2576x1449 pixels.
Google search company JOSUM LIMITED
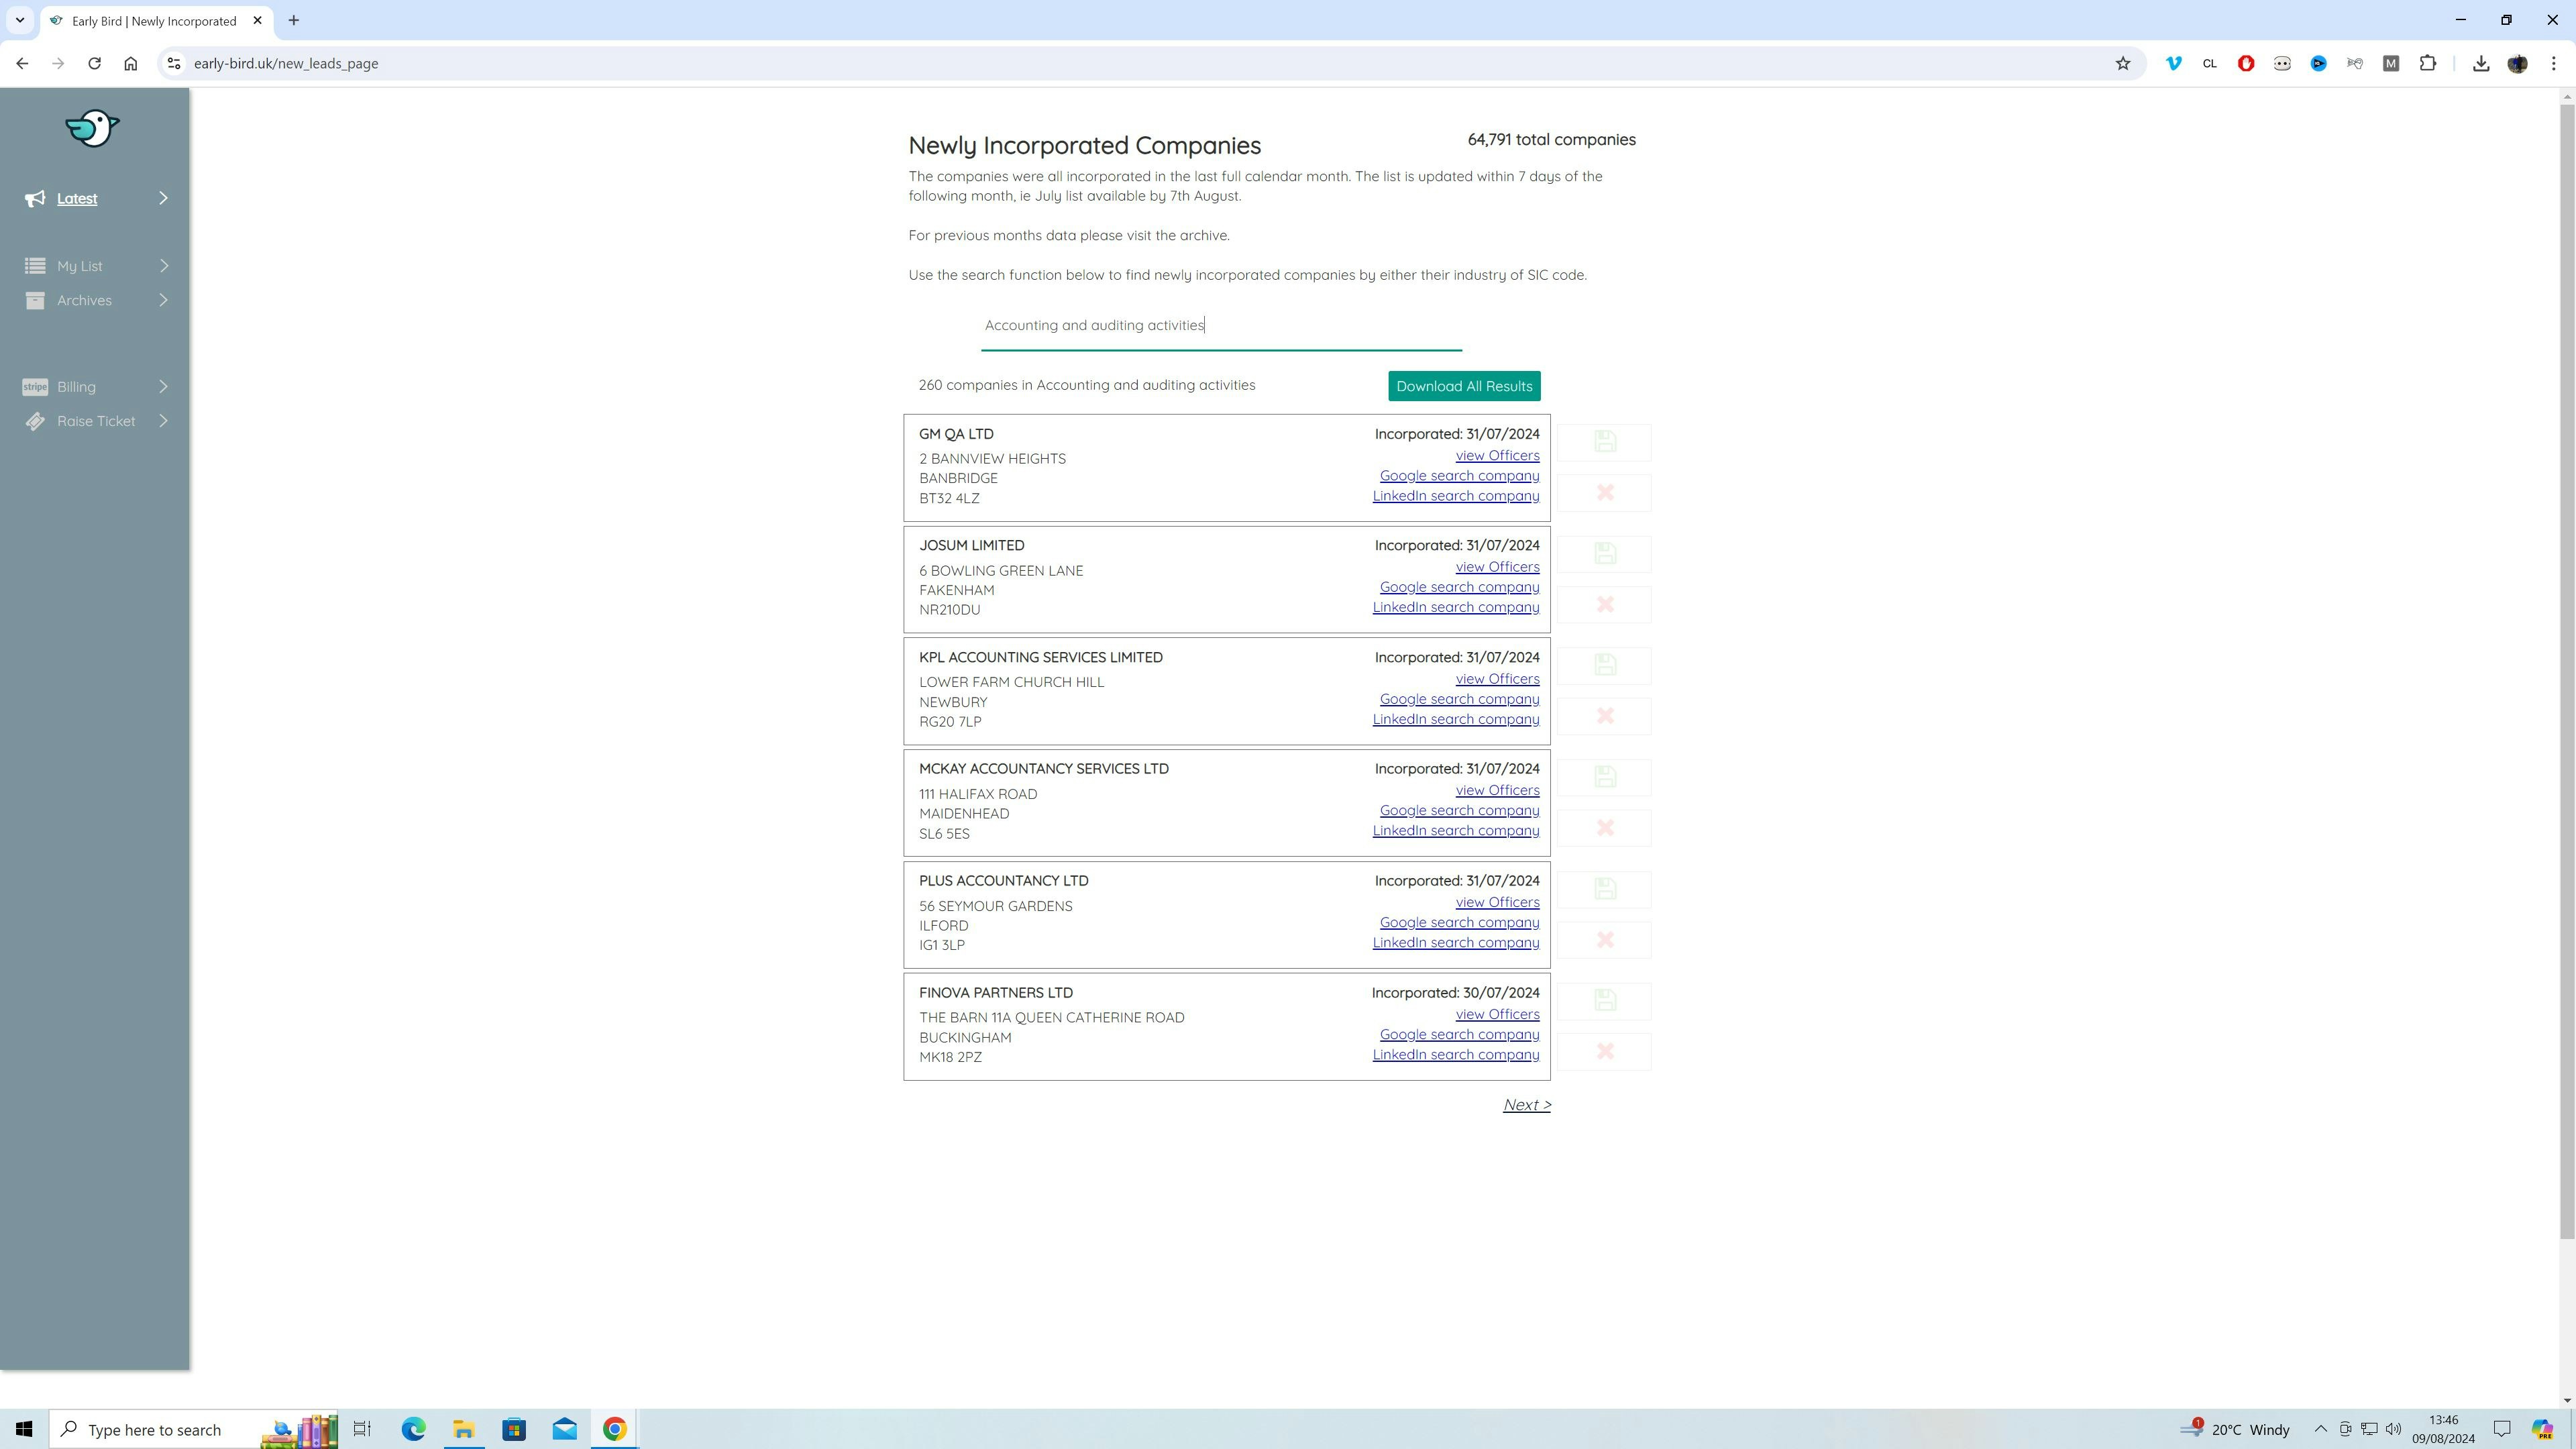tap(1459, 587)
